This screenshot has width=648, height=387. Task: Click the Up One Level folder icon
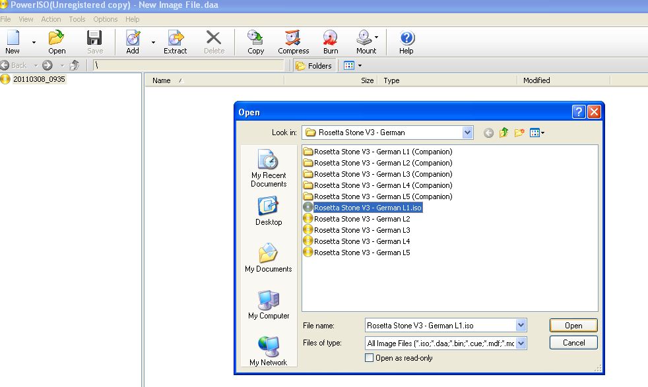point(503,133)
